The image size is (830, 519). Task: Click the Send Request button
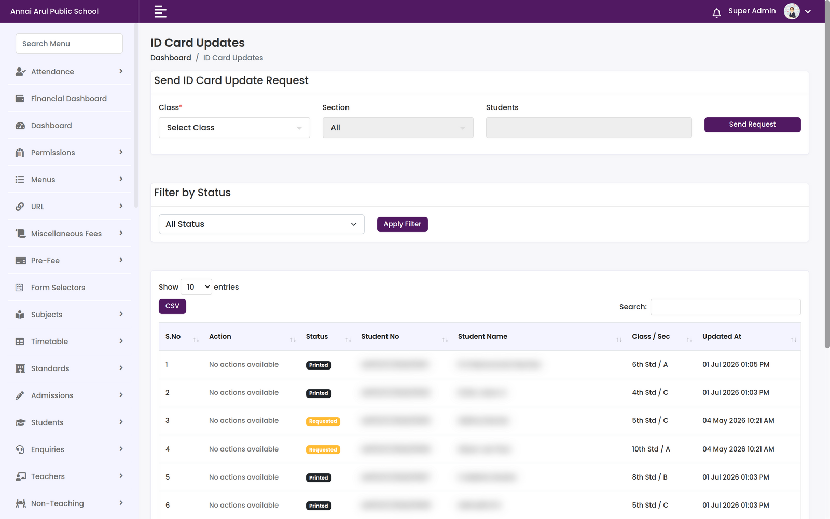pos(752,125)
